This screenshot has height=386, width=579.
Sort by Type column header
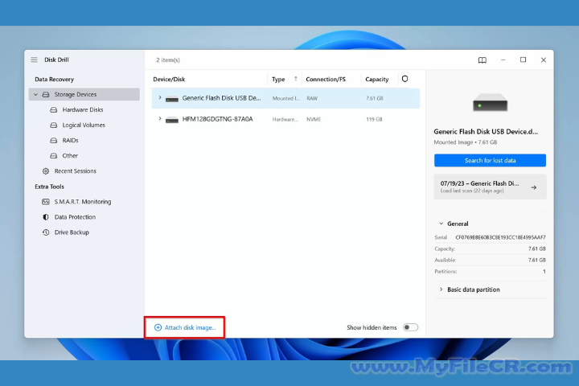click(278, 80)
